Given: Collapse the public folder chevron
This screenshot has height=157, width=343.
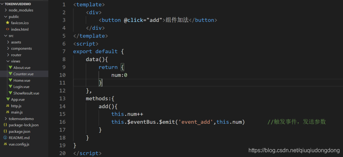Looking at the screenshot, I should (x=6, y=16).
